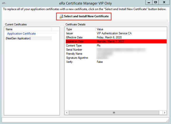The height and width of the screenshot is (124, 171).
Task: Select the VIP Authentication Service CA value
Action: click(x=114, y=33)
